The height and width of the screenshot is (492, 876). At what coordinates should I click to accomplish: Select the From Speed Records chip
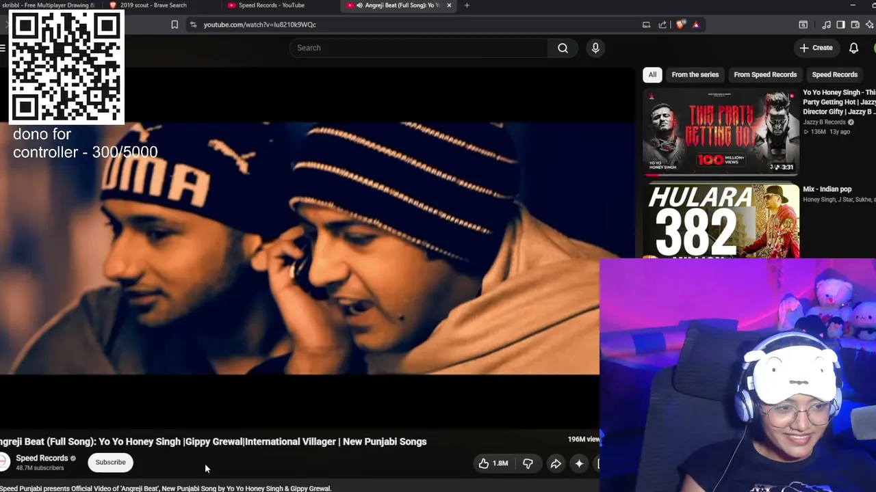[x=765, y=74]
